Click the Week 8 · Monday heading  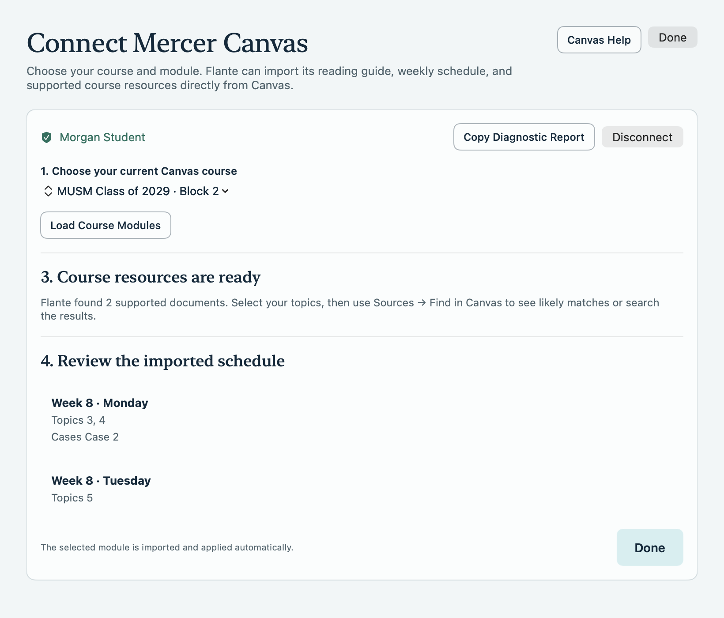(x=100, y=403)
